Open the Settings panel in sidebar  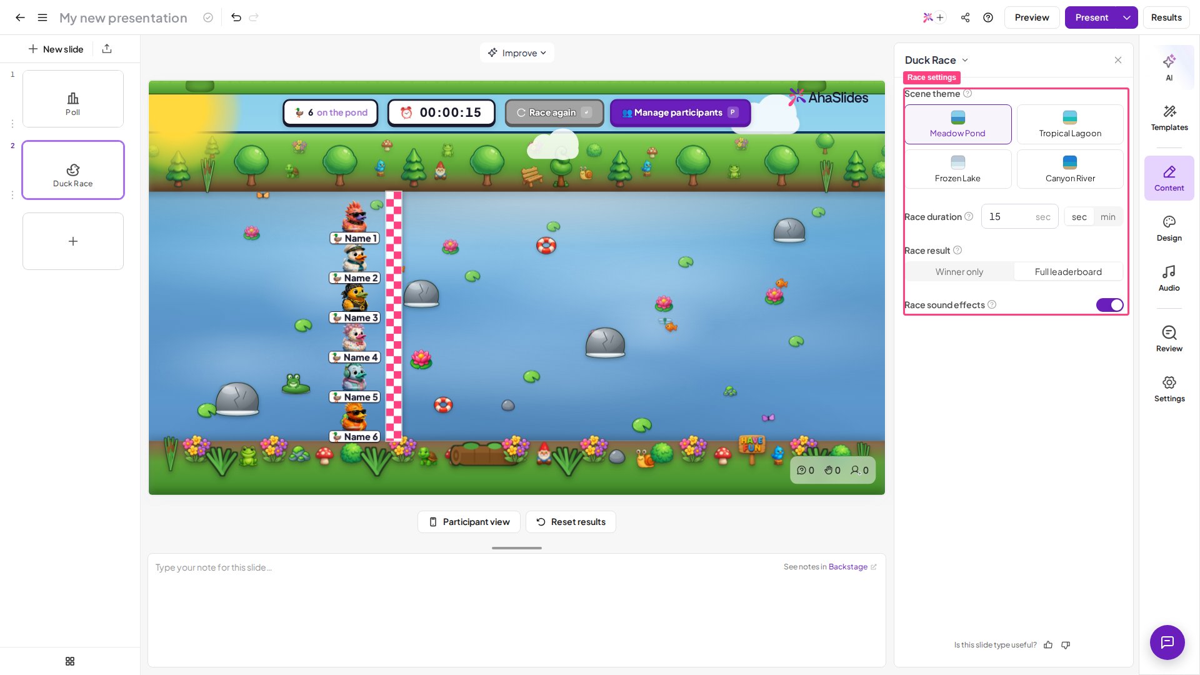tap(1169, 389)
